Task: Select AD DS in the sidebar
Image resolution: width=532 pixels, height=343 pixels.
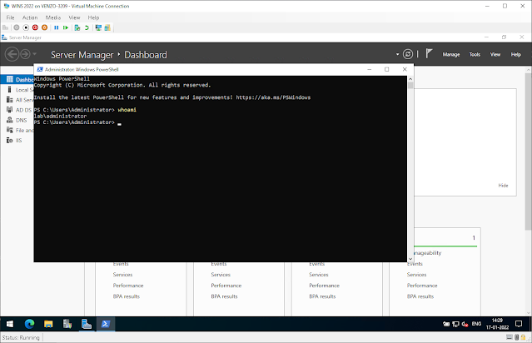Action: [x=17, y=110]
